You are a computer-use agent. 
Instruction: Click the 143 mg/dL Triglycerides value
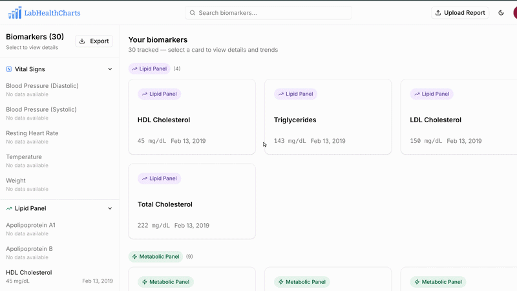click(290, 141)
